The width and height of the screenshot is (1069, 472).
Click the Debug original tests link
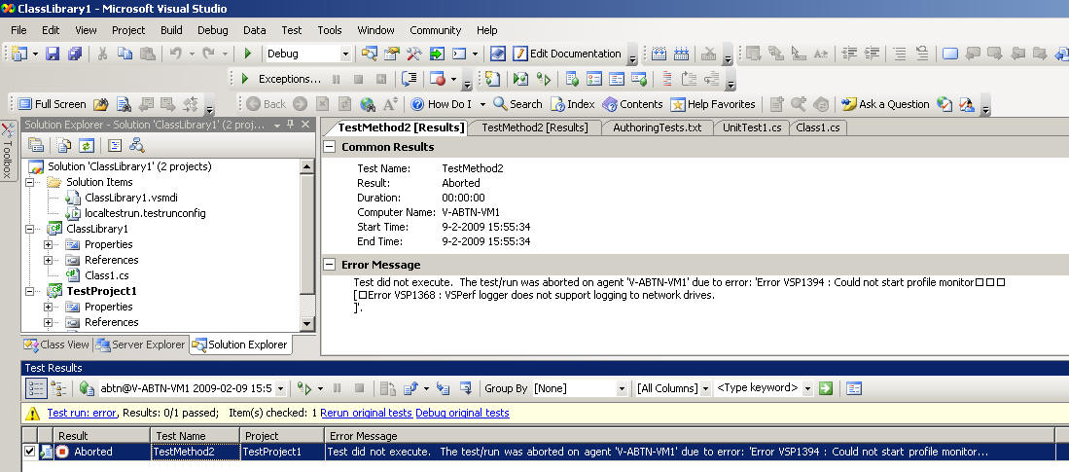[x=462, y=413]
